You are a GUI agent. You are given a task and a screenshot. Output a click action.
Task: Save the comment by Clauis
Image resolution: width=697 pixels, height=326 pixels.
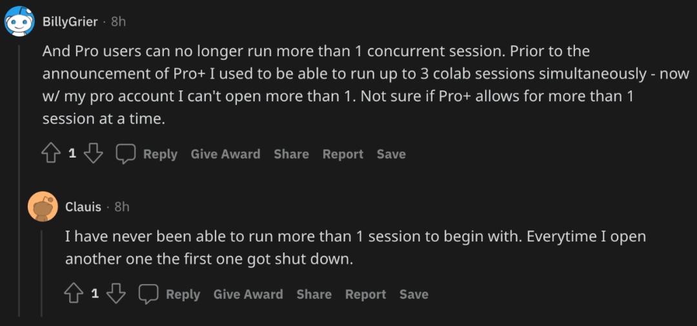[414, 294]
